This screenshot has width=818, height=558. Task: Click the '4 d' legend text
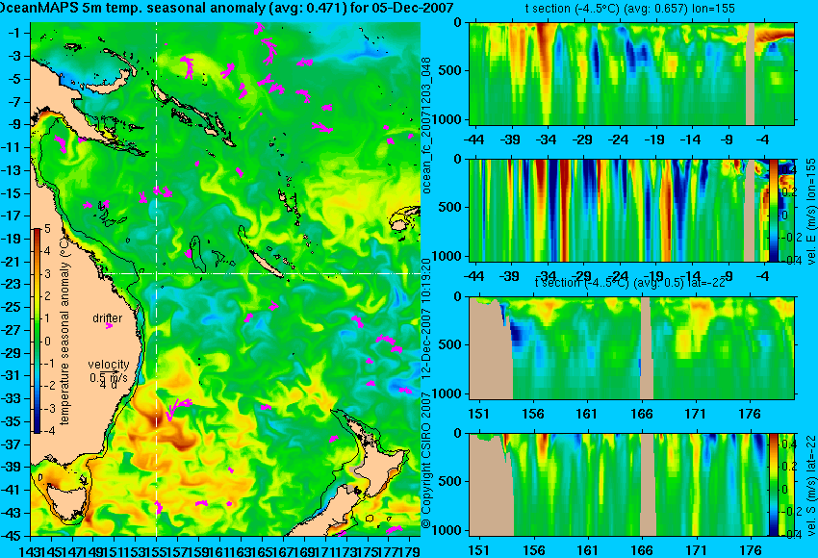108,386
